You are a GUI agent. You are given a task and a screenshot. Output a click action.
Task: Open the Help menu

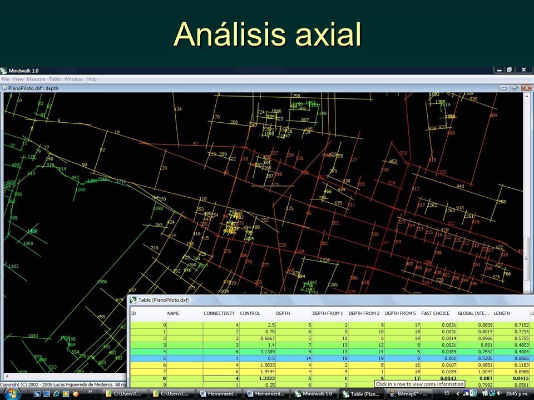pos(91,79)
